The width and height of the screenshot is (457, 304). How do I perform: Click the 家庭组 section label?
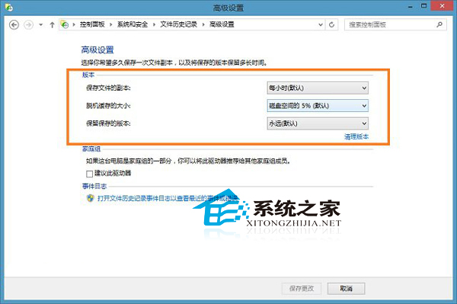91,149
